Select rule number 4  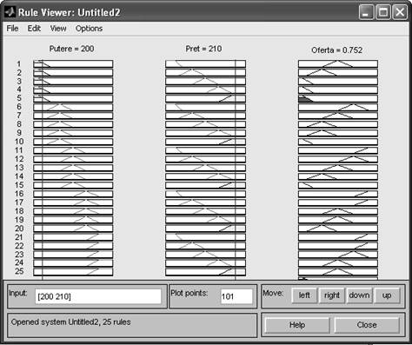click(19, 90)
